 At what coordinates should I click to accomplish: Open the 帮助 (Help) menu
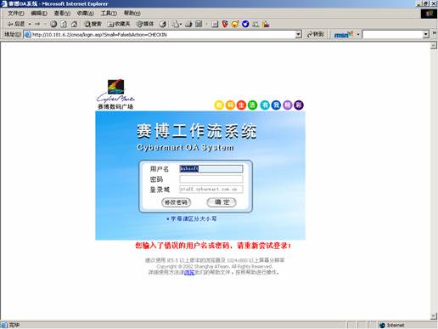(132, 14)
